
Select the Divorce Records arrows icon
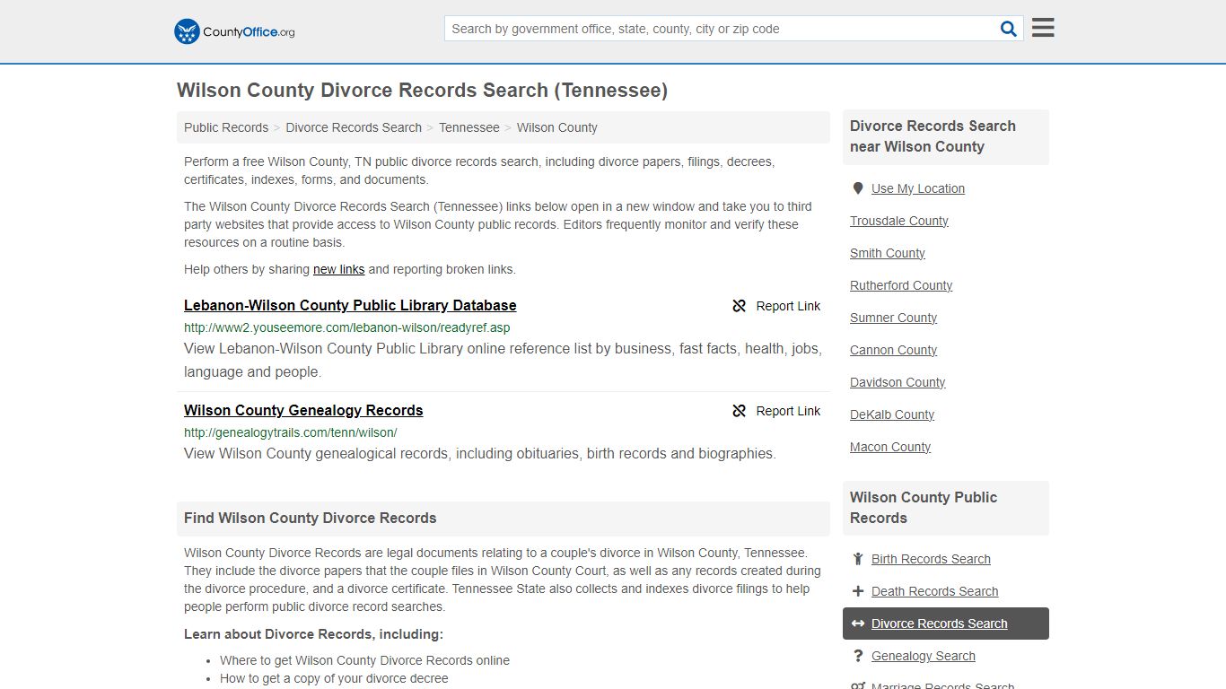coord(858,624)
